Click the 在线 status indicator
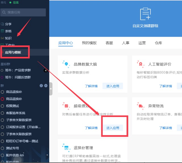Image resolution: width=182 pixels, height=163 pixels. click(14, 3)
